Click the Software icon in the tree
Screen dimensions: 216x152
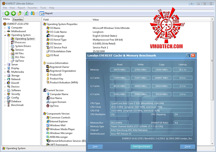pos(9,90)
